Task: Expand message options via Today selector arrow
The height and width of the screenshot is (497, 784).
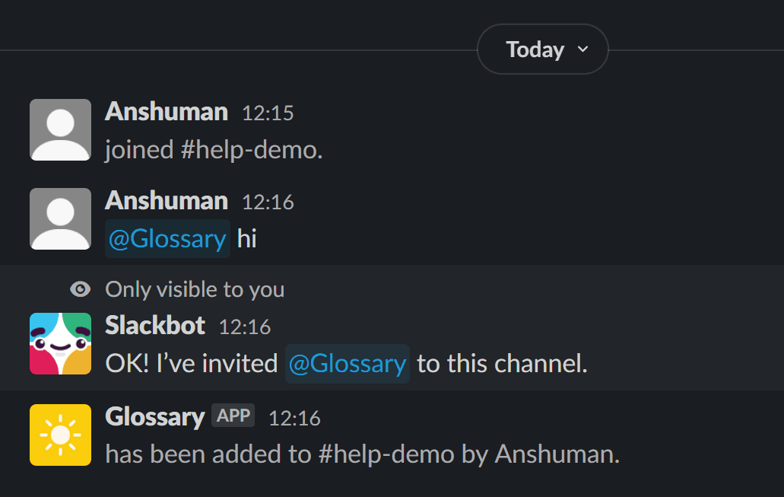Action: 583,49
